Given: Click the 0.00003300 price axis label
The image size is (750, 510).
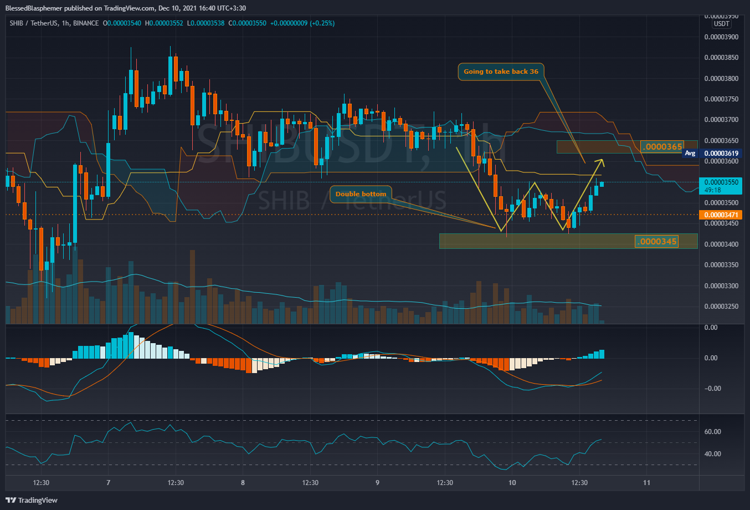Looking at the screenshot, I should click(721, 286).
